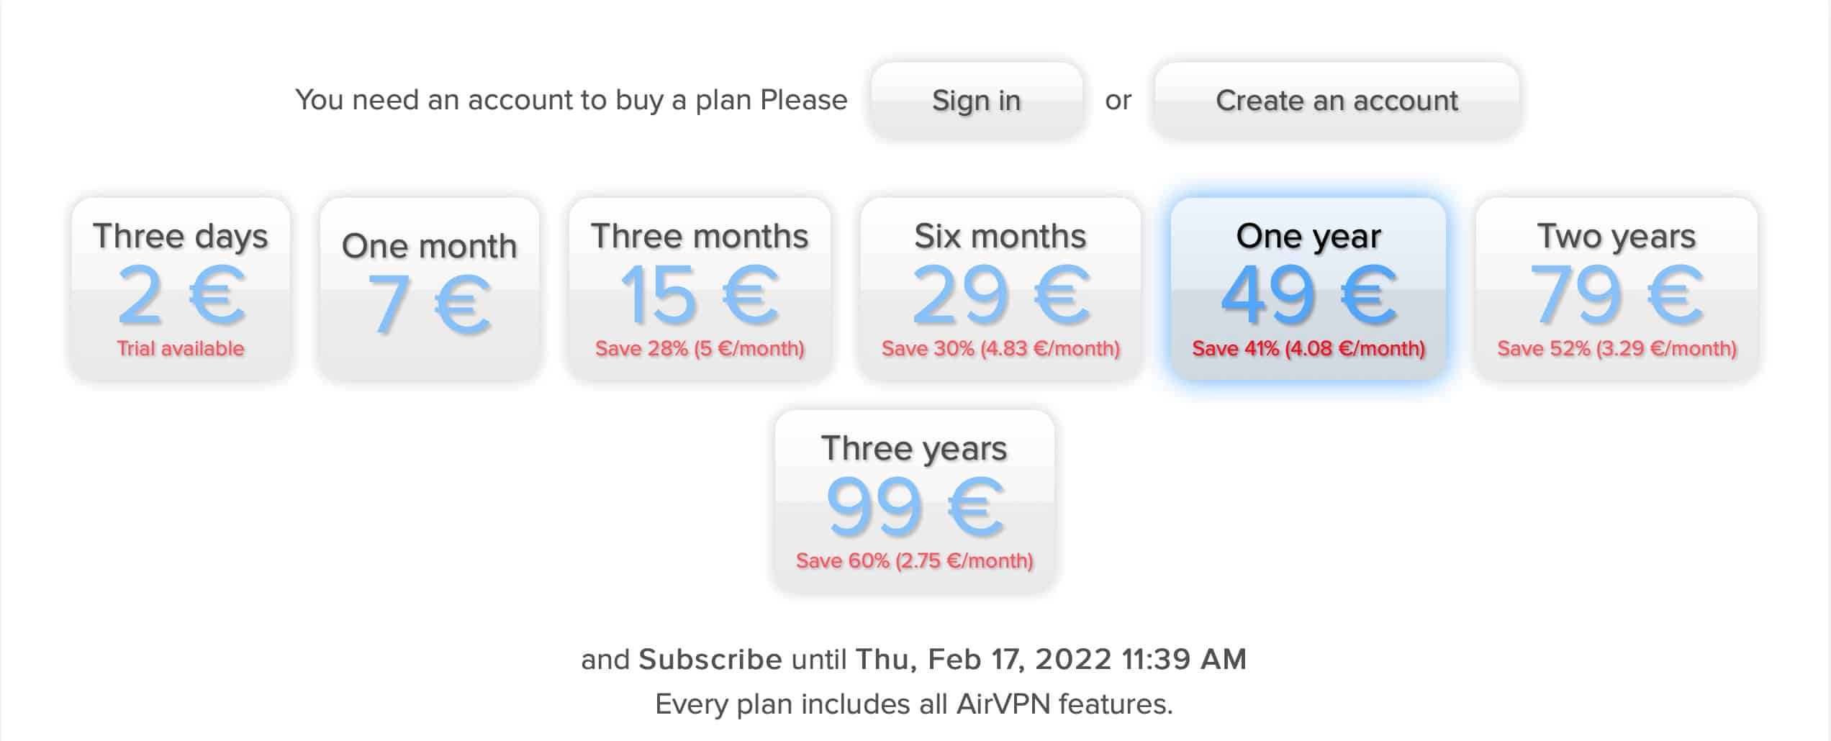The width and height of the screenshot is (1831, 741).
Task: Click the 15 € price
Action: click(700, 295)
